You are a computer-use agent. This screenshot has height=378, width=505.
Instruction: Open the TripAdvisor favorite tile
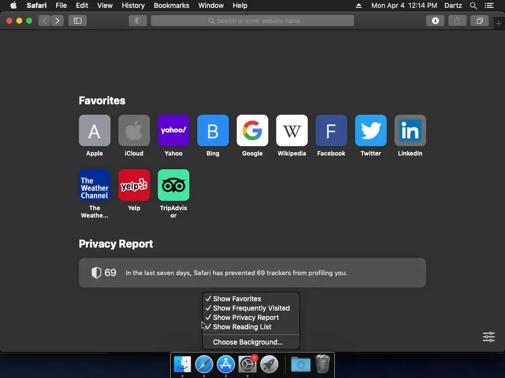coord(173,185)
